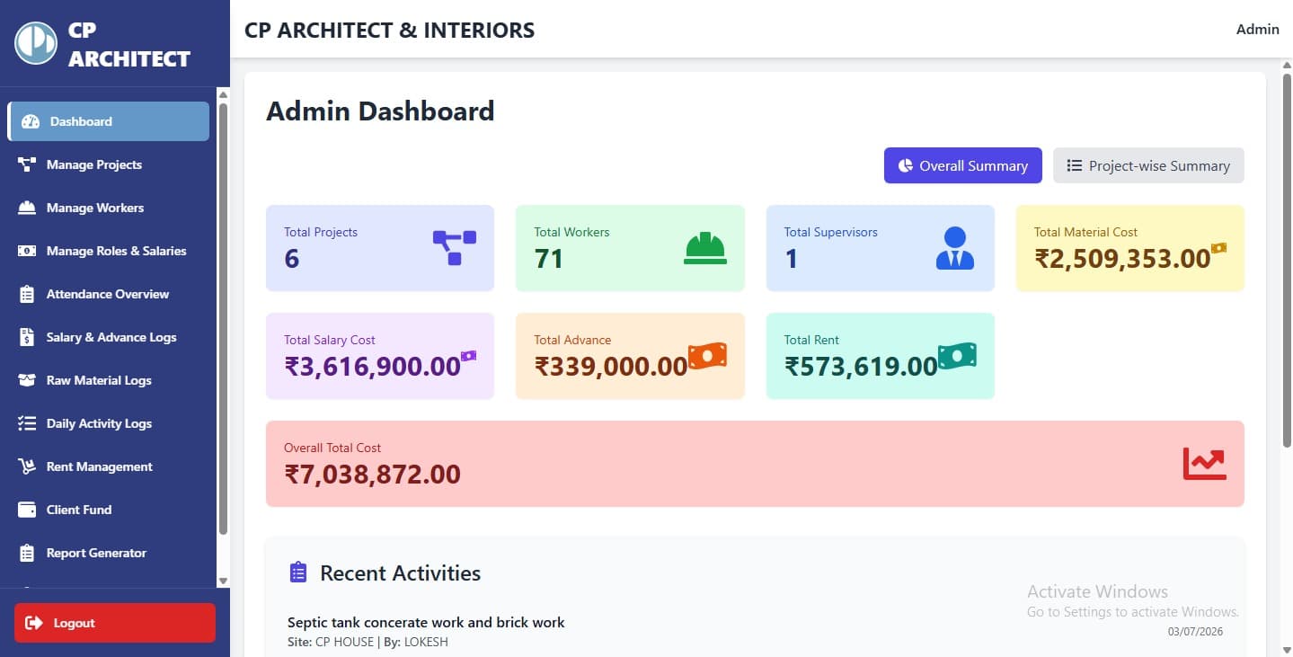Click the Salary & Advance Logs invoice icon
Image resolution: width=1293 pixels, height=657 pixels.
[x=27, y=337]
